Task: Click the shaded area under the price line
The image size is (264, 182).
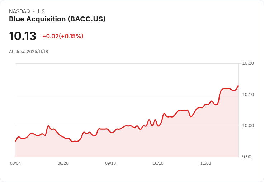Action: point(143,143)
